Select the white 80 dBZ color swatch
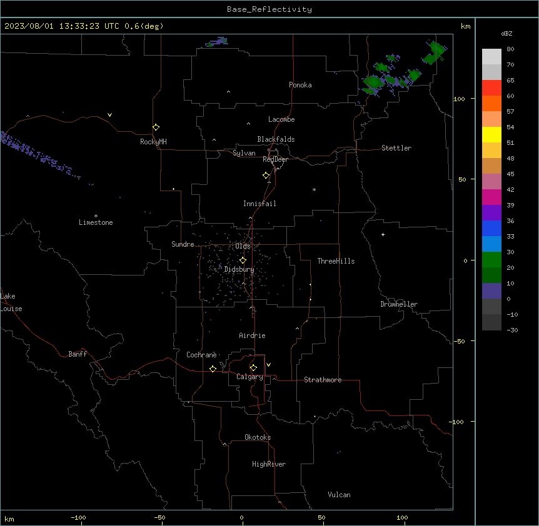539x526 pixels. pyautogui.click(x=491, y=57)
